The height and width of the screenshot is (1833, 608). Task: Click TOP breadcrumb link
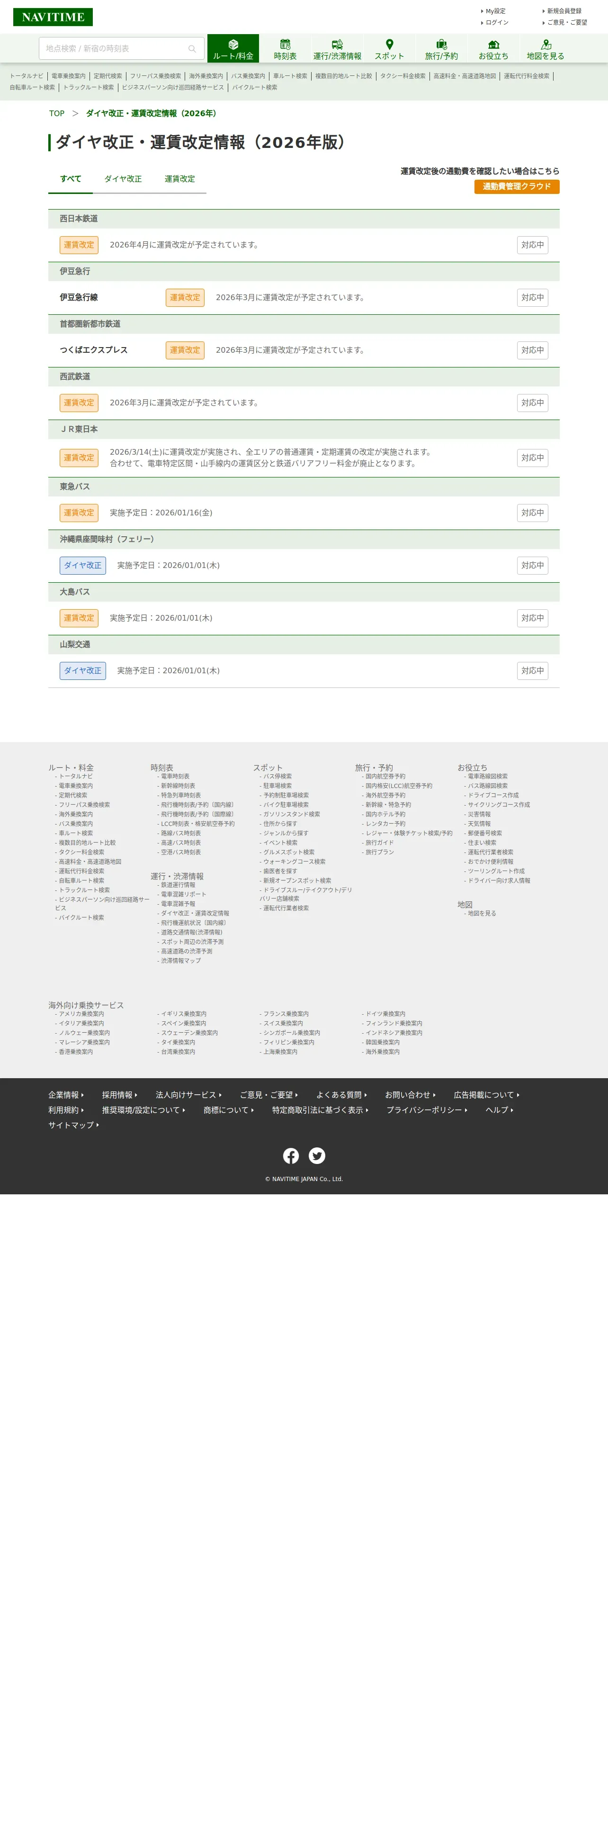[x=57, y=113]
